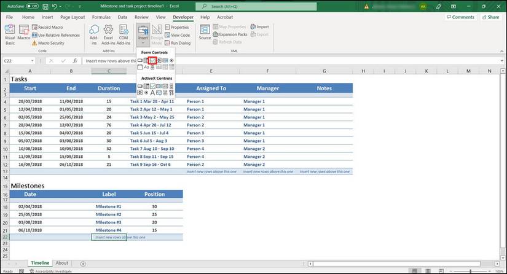Select the Timeline sheet tab

point(40,263)
